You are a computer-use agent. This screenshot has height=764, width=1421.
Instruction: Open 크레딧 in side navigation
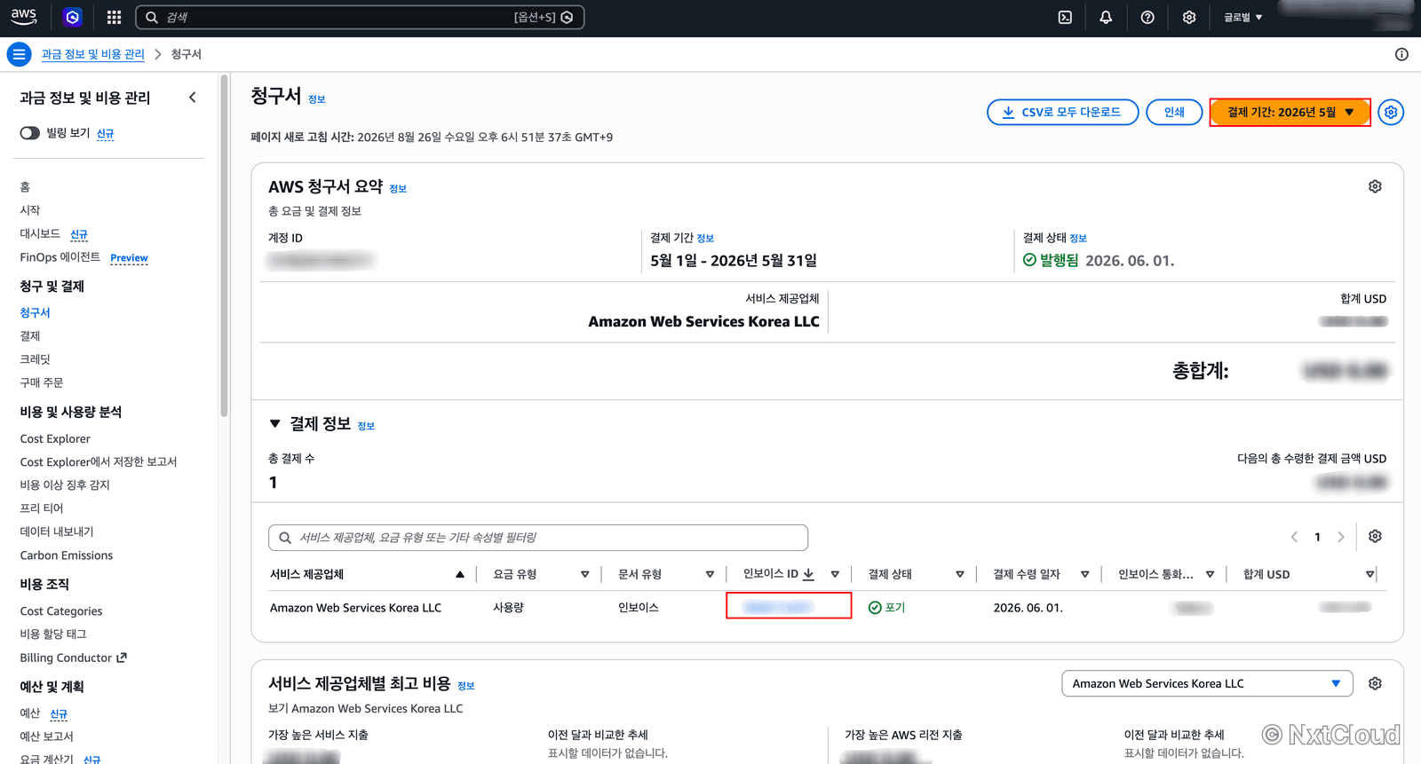click(36, 358)
